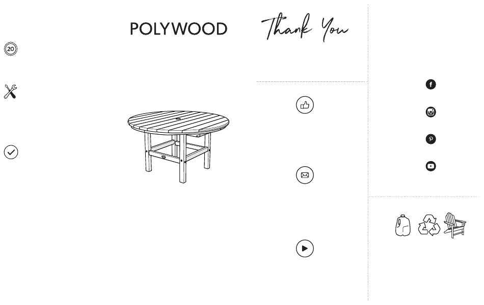This screenshot has width=484, height=305.
Task: Click the thumbs-up review icon
Action: pos(305,105)
